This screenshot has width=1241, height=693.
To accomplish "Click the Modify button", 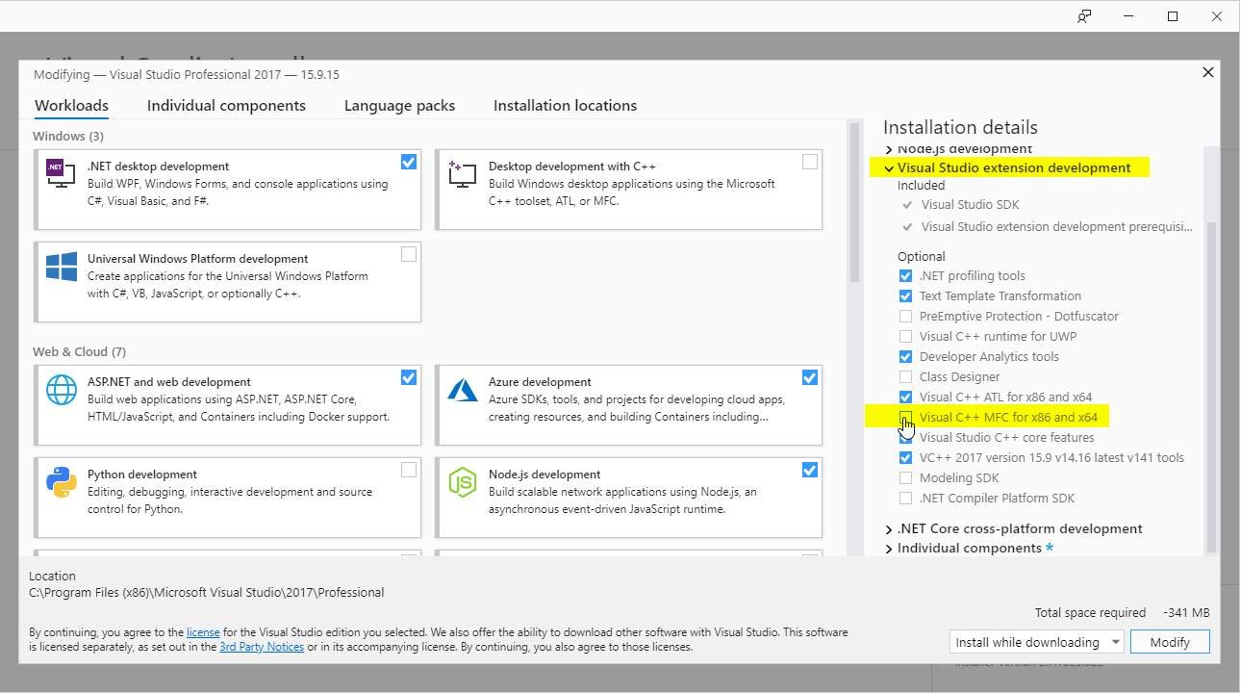I will coord(1170,642).
